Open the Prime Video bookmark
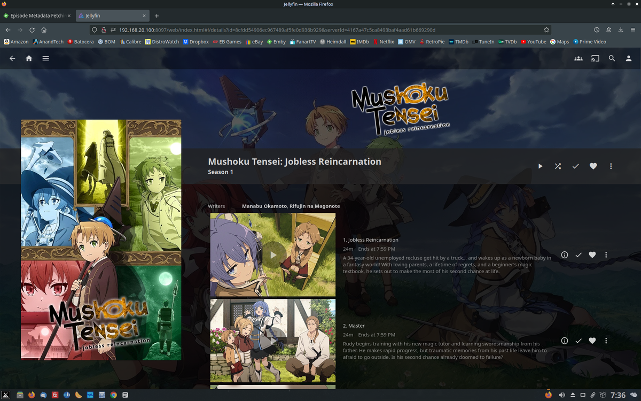Image resolution: width=641 pixels, height=401 pixels. tap(590, 42)
